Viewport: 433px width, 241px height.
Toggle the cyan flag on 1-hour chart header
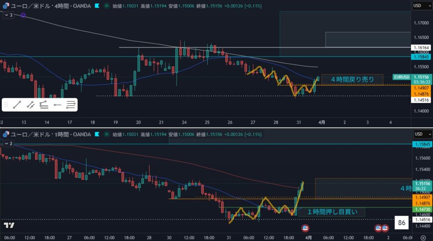pos(97,134)
